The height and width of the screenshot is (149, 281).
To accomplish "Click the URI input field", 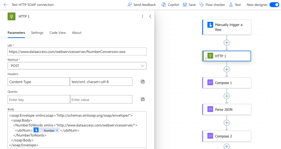I will (77, 52).
